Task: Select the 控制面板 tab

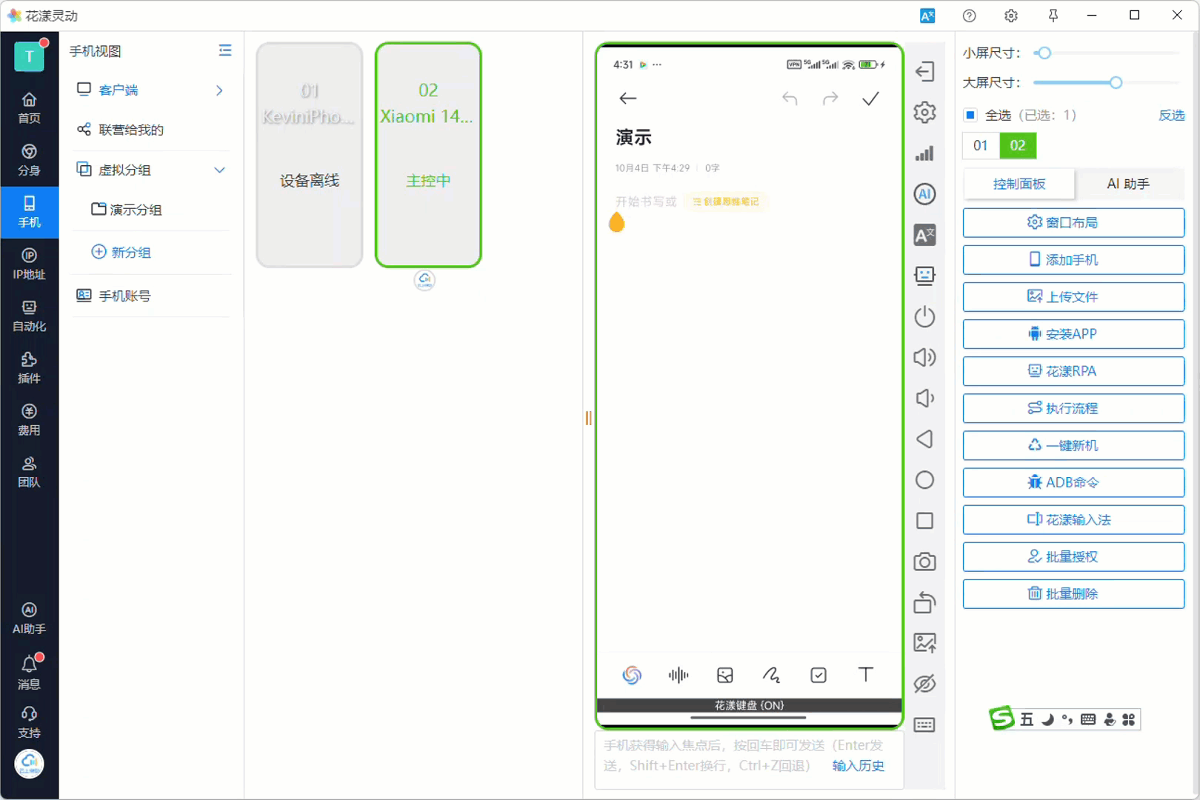Action: (1019, 184)
